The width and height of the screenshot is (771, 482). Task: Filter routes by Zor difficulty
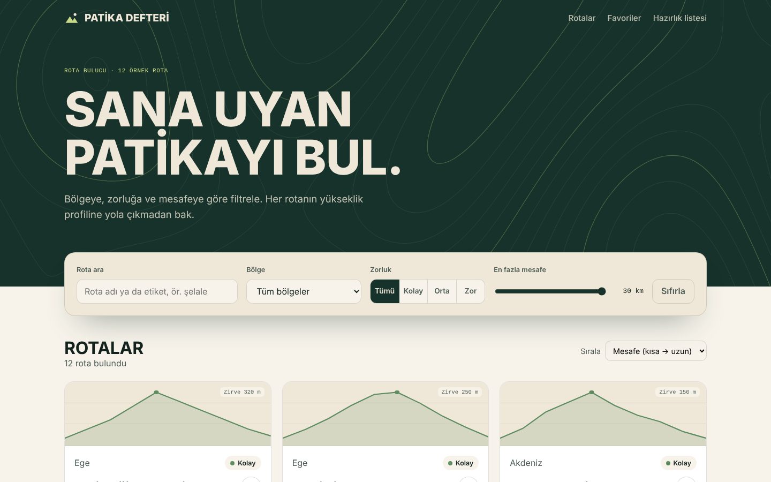click(x=470, y=291)
